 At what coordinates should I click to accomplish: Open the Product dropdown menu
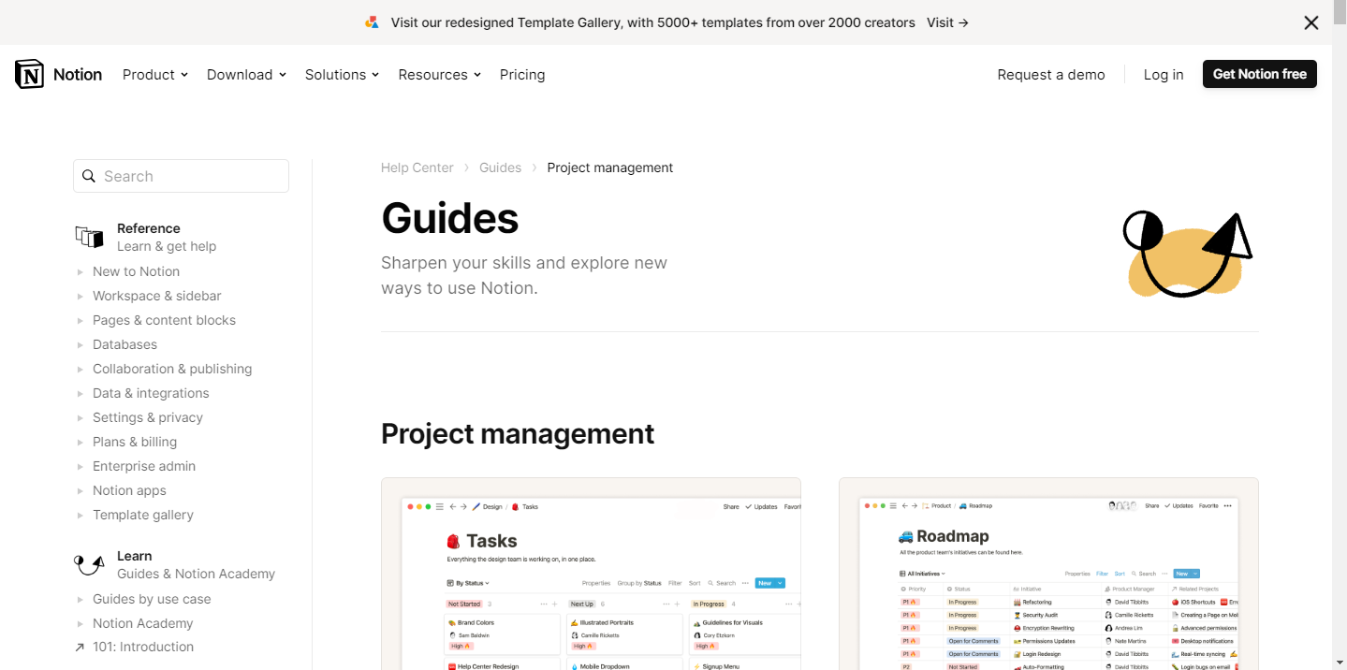[155, 75]
